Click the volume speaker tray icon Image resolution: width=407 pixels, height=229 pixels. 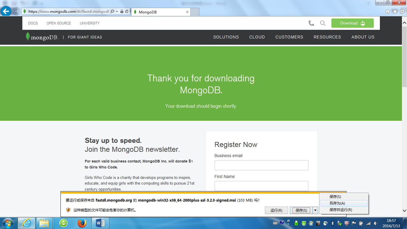375,223
